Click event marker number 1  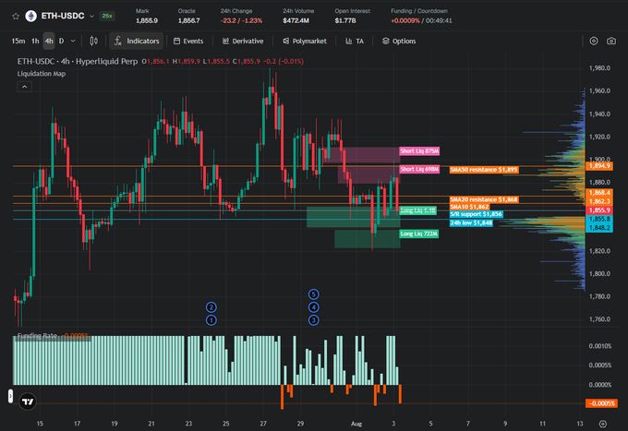pos(211,320)
